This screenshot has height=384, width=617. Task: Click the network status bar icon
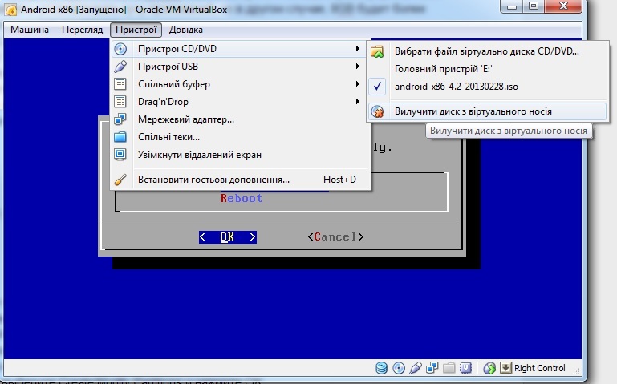(432, 368)
